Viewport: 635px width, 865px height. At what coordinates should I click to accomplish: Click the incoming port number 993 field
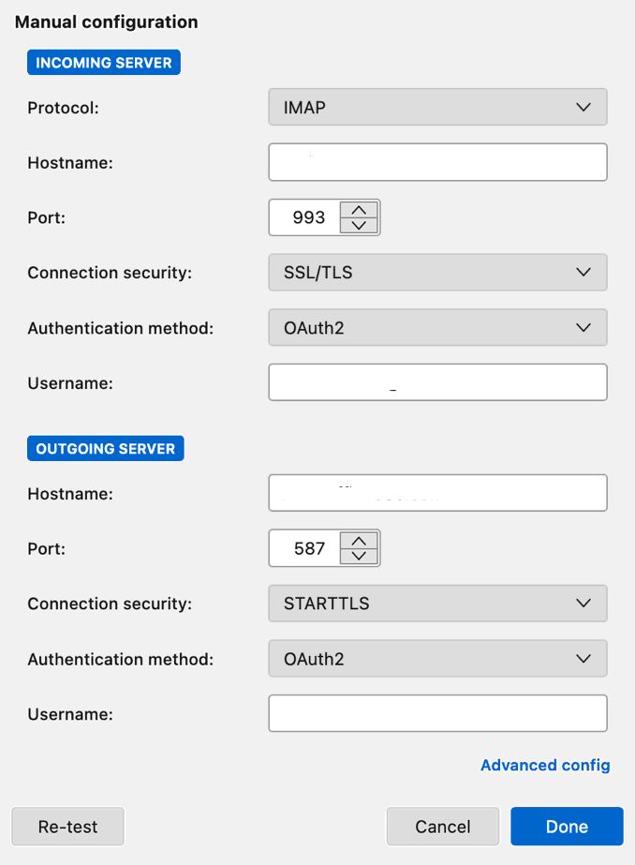click(304, 217)
